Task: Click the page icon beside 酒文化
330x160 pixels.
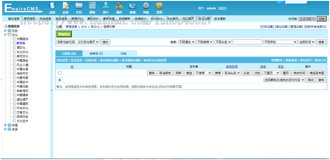Action: click(x=14, y=47)
